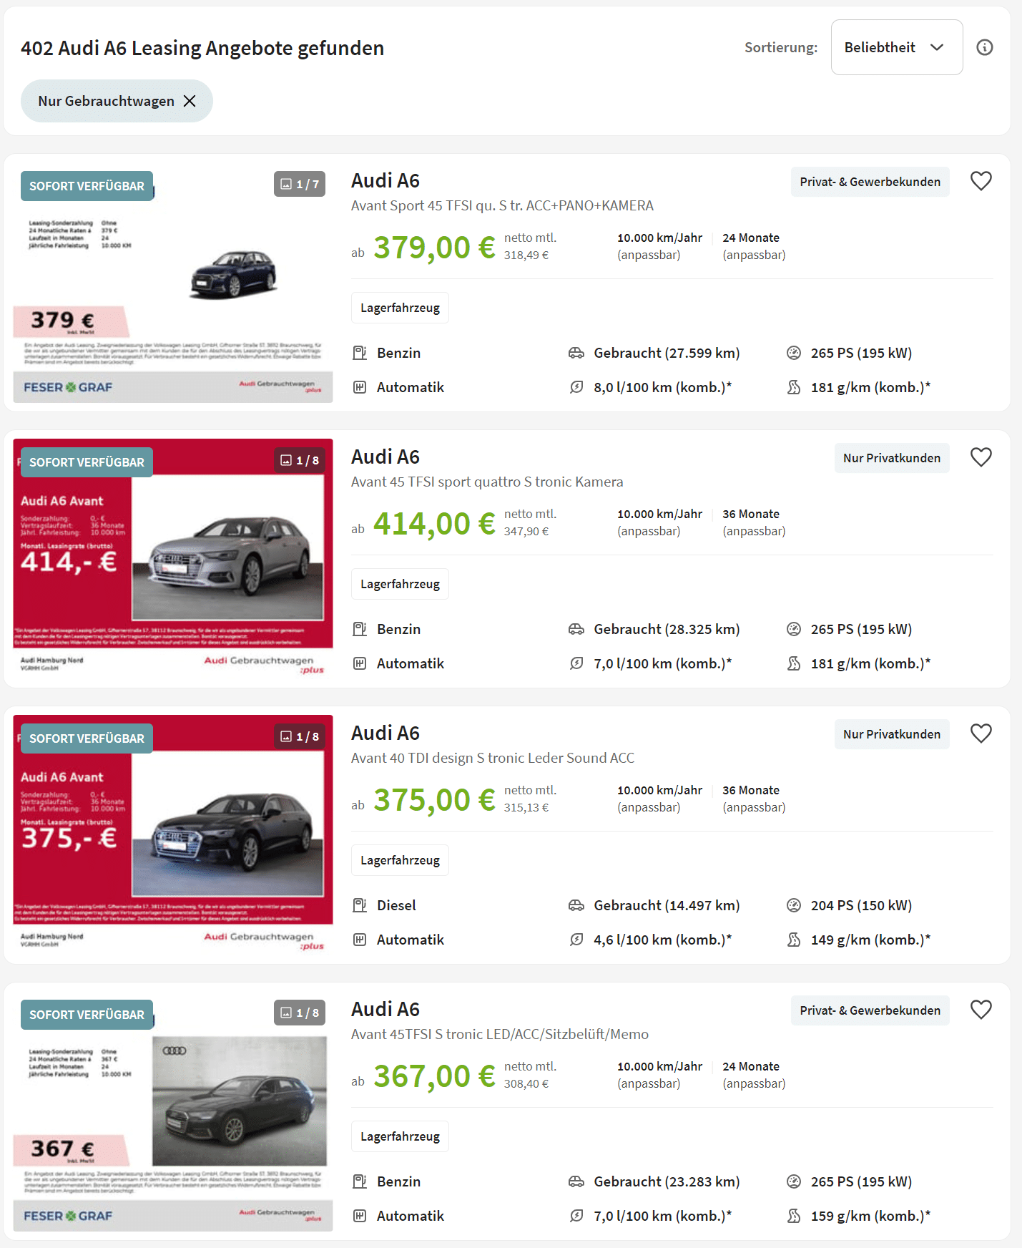Open Avant Sport 45 TFSI qu. listing title
This screenshot has height=1248, width=1022.
502,205
